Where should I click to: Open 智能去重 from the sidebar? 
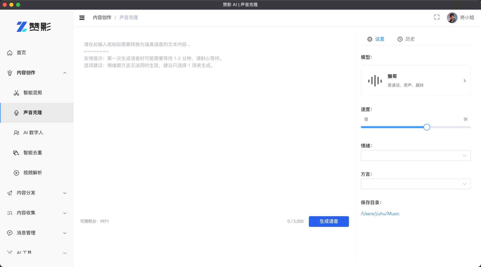tap(37, 153)
